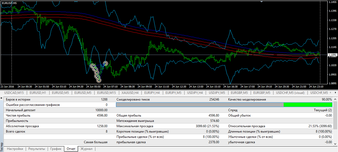338x152 pixels.
Task: Click the Смоделировано тиков label
Action: tap(133, 99)
